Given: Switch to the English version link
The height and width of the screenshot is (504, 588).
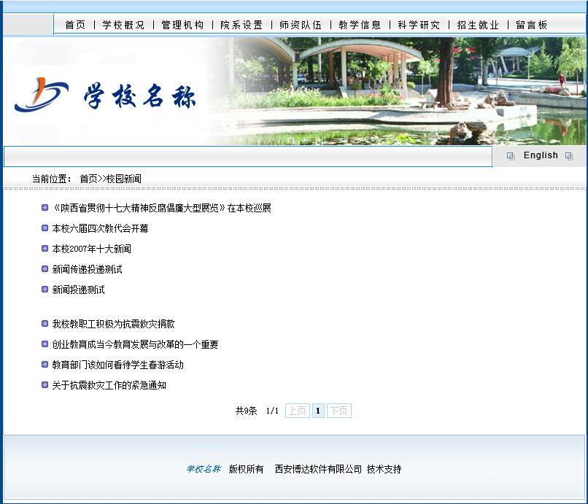Looking at the screenshot, I should [x=541, y=155].
